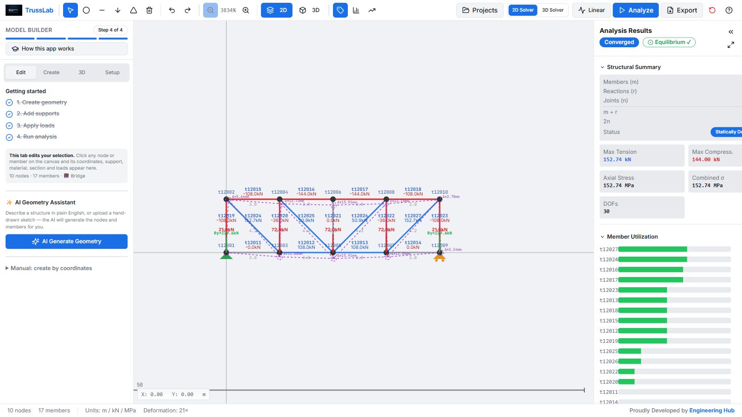Click the Export button

tap(682, 10)
